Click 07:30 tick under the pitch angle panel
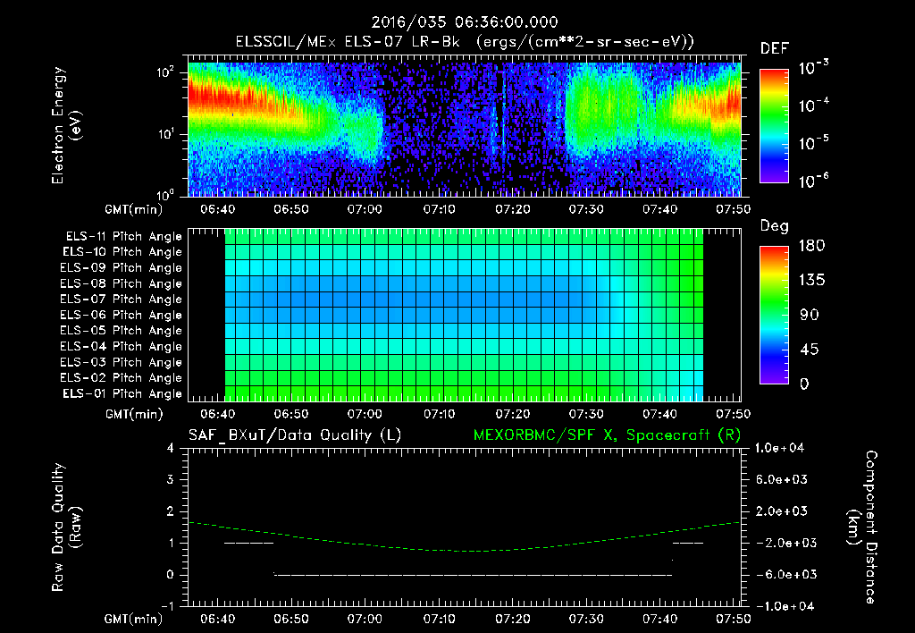The width and height of the screenshot is (915, 633). click(586, 414)
